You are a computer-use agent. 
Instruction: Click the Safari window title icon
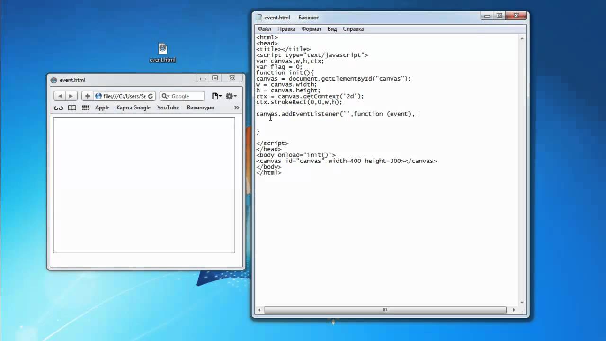53,80
